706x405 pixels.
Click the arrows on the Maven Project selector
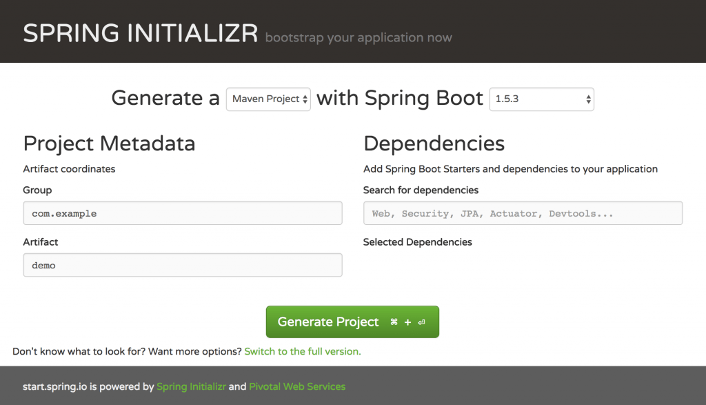305,99
